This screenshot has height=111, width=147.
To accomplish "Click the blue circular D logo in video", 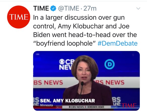I will [x=109, y=64].
